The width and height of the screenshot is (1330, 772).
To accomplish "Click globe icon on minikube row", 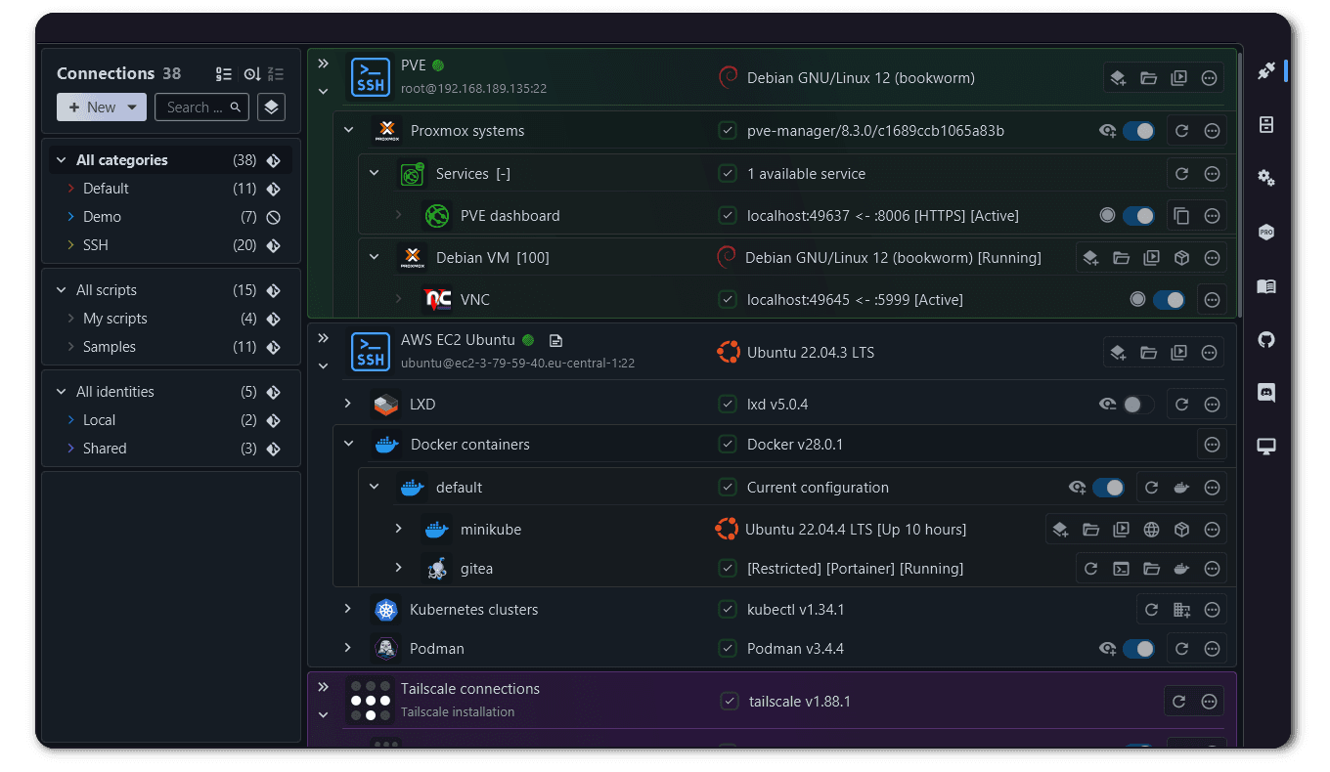I will pyautogui.click(x=1151, y=530).
